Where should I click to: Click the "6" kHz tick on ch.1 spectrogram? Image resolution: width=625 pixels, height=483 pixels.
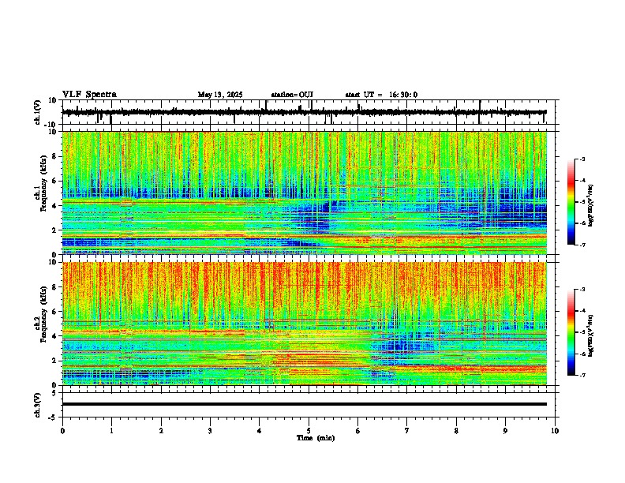tap(55, 181)
